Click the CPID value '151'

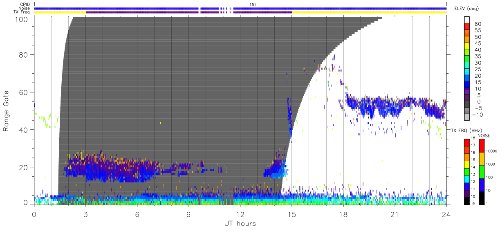click(253, 4)
